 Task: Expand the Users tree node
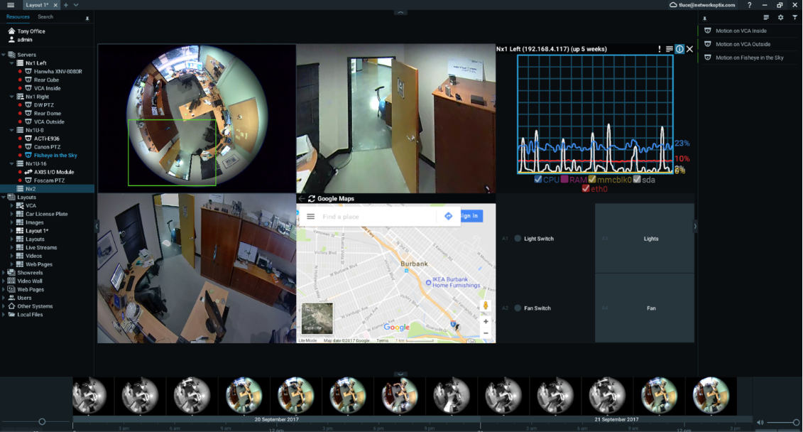pyautogui.click(x=4, y=298)
